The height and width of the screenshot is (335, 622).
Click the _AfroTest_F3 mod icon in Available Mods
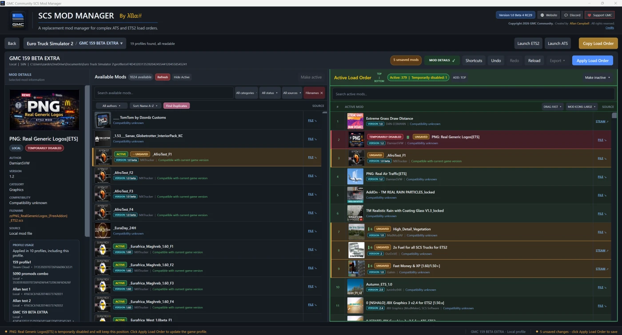tap(103, 194)
